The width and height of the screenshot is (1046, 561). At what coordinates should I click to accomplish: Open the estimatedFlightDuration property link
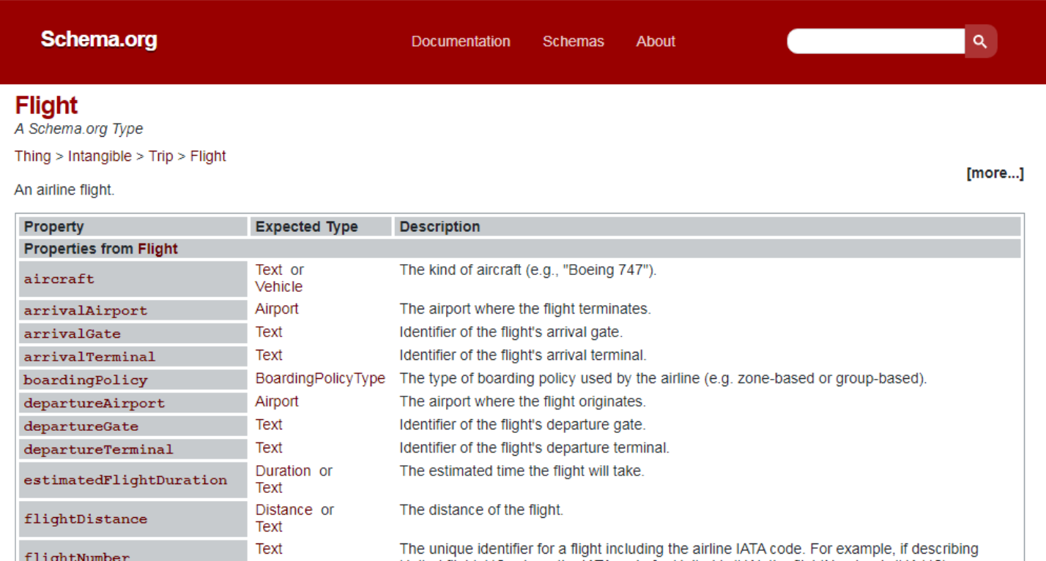coord(125,481)
